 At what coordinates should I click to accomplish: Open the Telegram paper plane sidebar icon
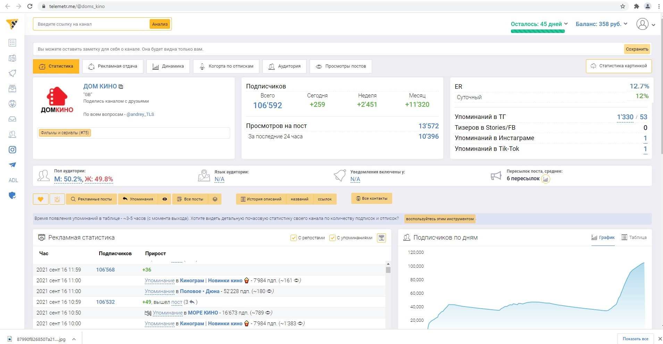point(12,165)
